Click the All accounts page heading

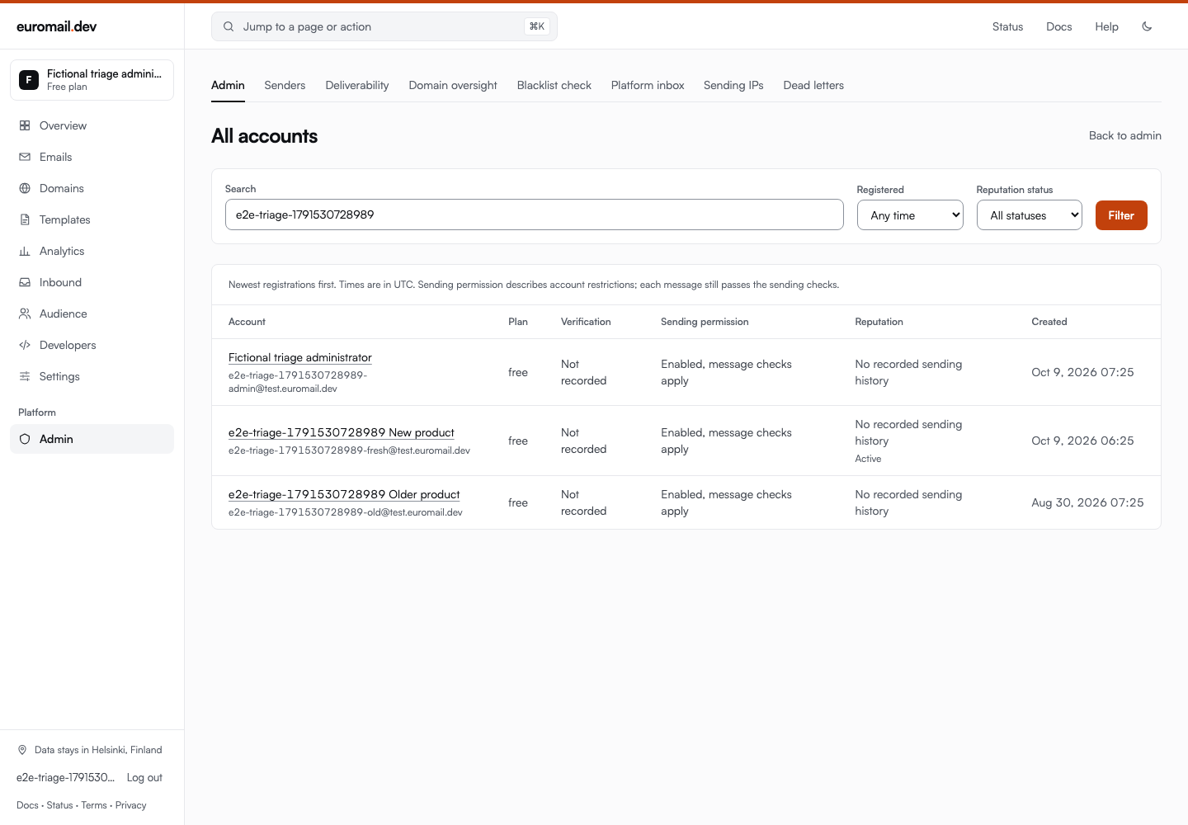tap(264, 136)
